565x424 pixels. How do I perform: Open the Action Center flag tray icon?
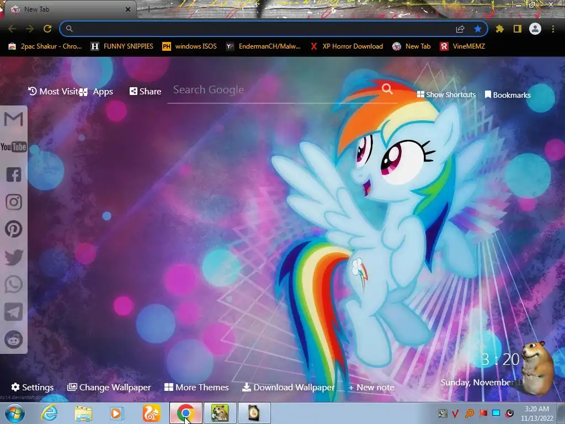pos(483,413)
